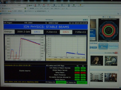The height and width of the screenshot is (90, 121).
Task: Click the PM Status B1 ENABLED indicator
Action: (61, 82)
